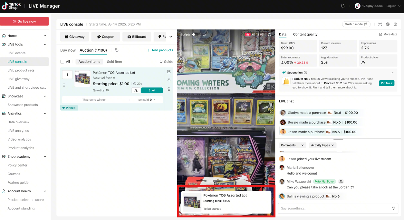Image resolution: width=404 pixels, height=220 pixels.
Task: Click the yellow handbag product image
Action: tap(286, 81)
